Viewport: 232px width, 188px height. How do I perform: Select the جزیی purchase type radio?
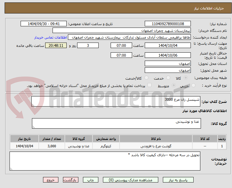click(x=193, y=85)
